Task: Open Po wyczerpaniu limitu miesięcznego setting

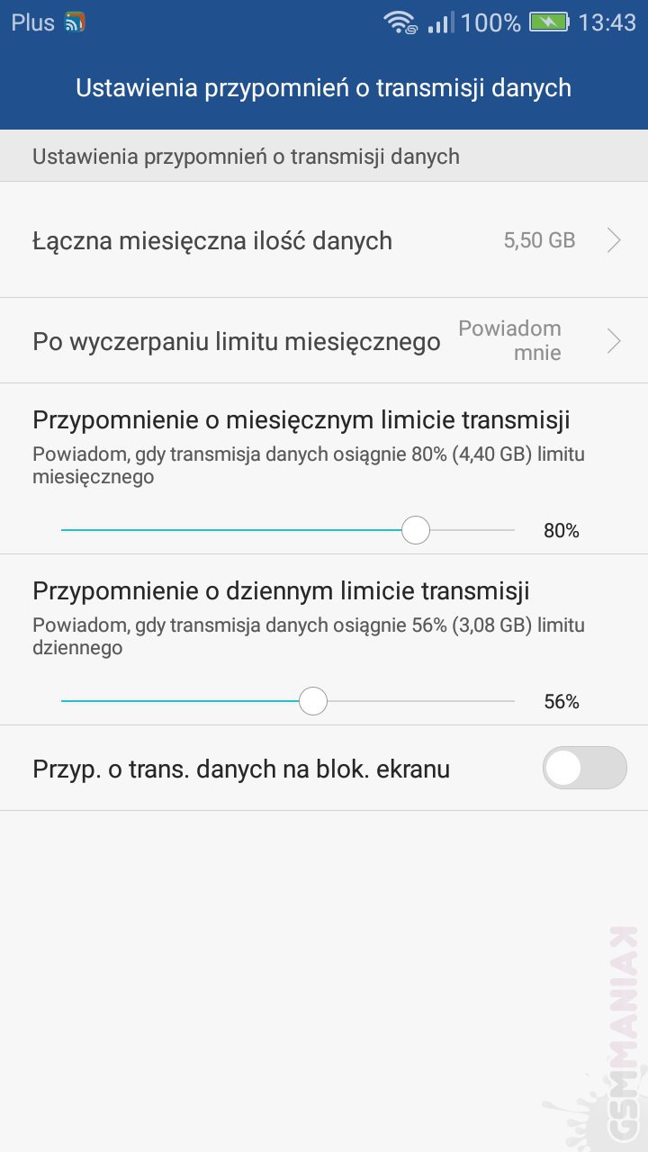Action: (x=237, y=342)
